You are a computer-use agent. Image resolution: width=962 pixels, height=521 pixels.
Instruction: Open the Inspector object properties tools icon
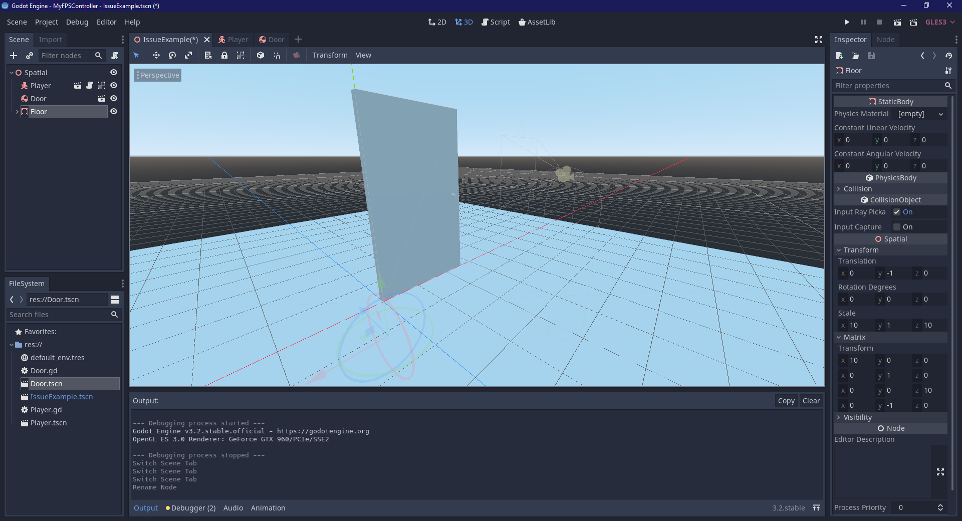coord(948,71)
